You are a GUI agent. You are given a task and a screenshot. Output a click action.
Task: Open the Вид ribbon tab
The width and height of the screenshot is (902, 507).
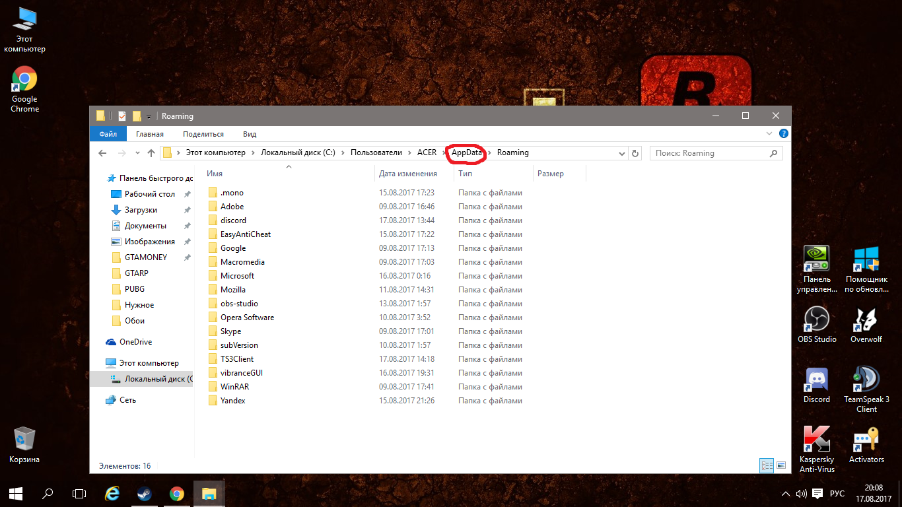click(x=250, y=134)
